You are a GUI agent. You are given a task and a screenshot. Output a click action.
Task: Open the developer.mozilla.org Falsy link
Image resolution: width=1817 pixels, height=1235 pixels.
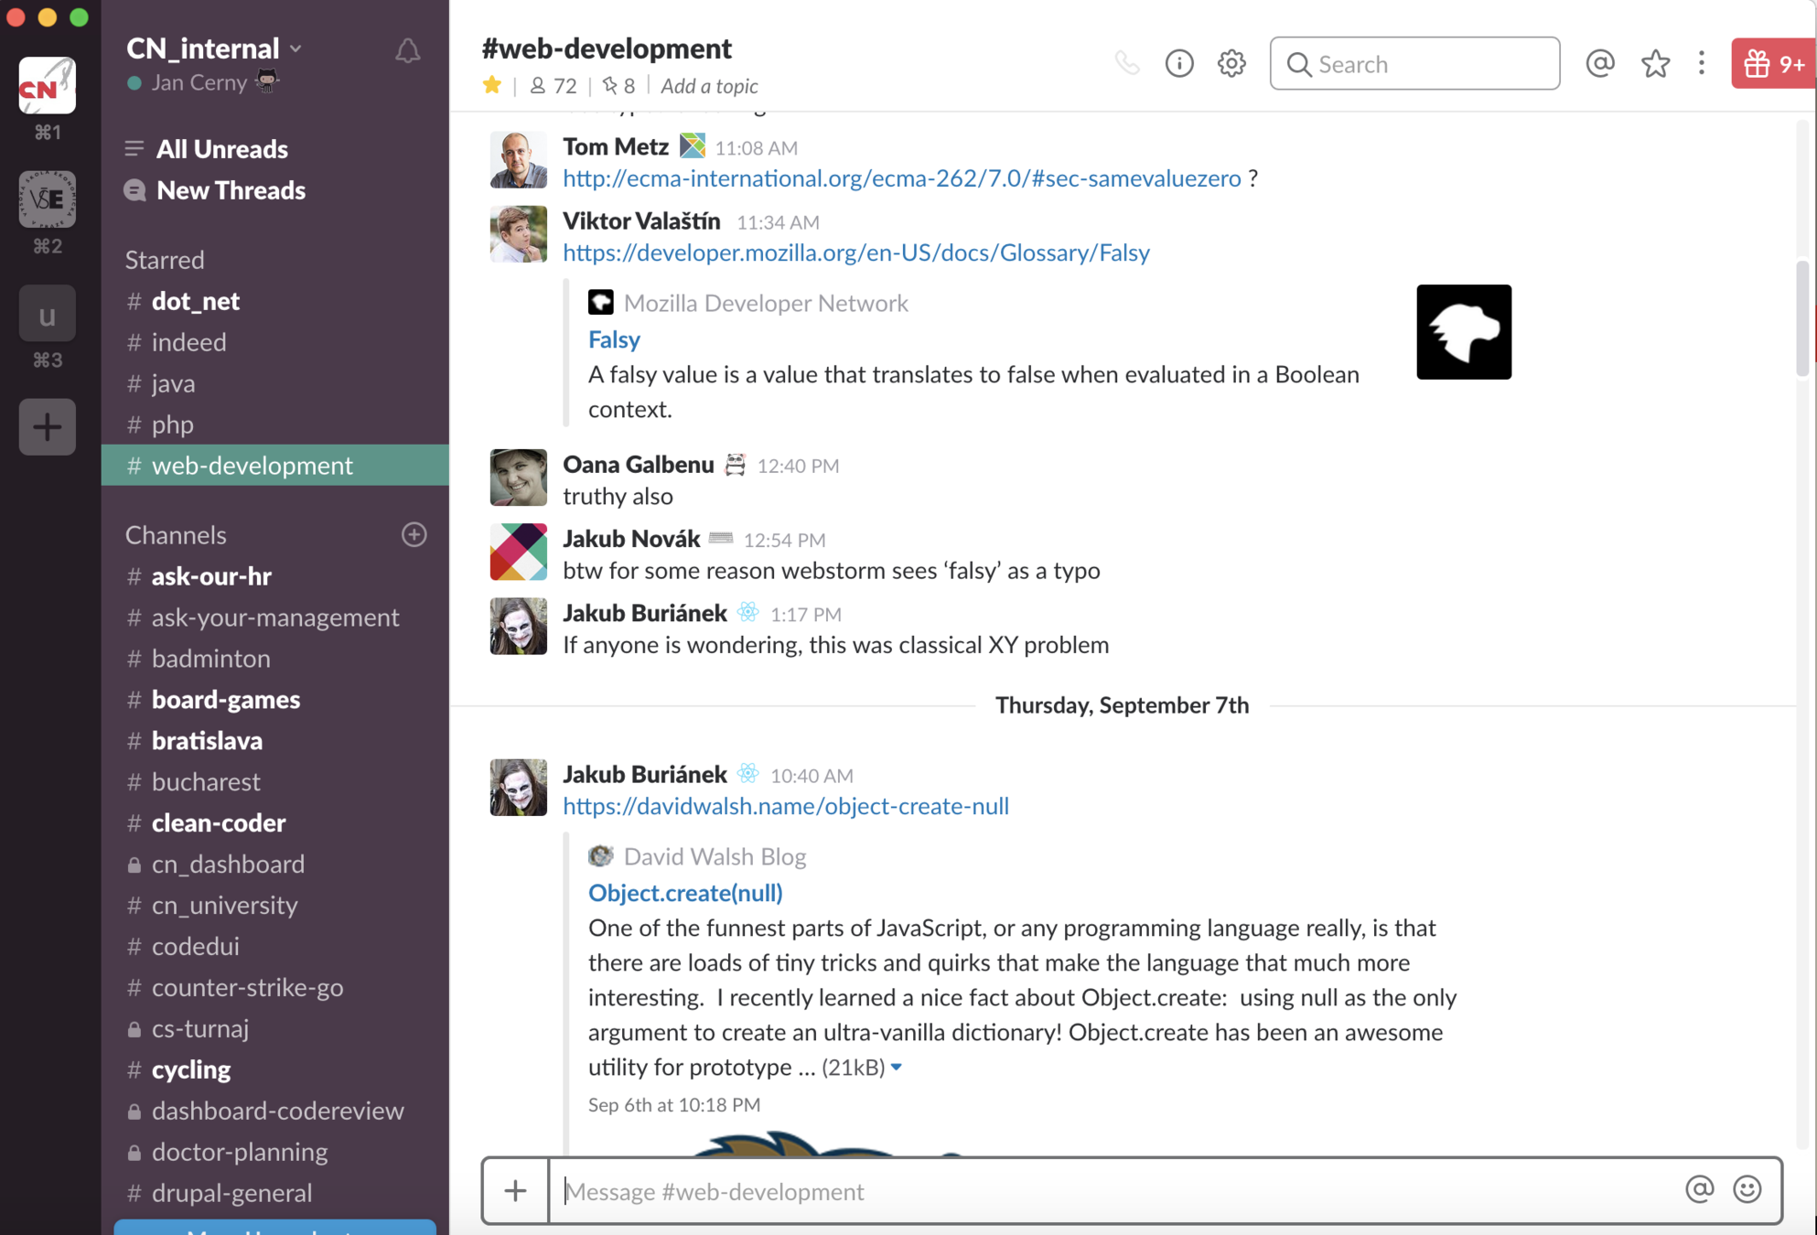(855, 252)
